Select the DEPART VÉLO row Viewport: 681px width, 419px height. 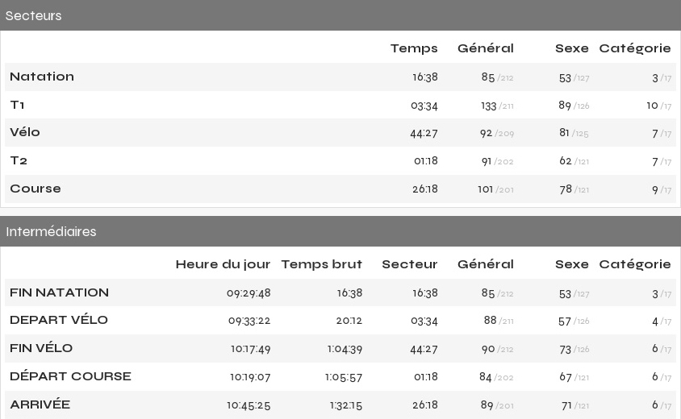pos(340,321)
